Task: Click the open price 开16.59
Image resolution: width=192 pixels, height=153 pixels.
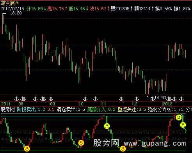Action: (x=35, y=9)
